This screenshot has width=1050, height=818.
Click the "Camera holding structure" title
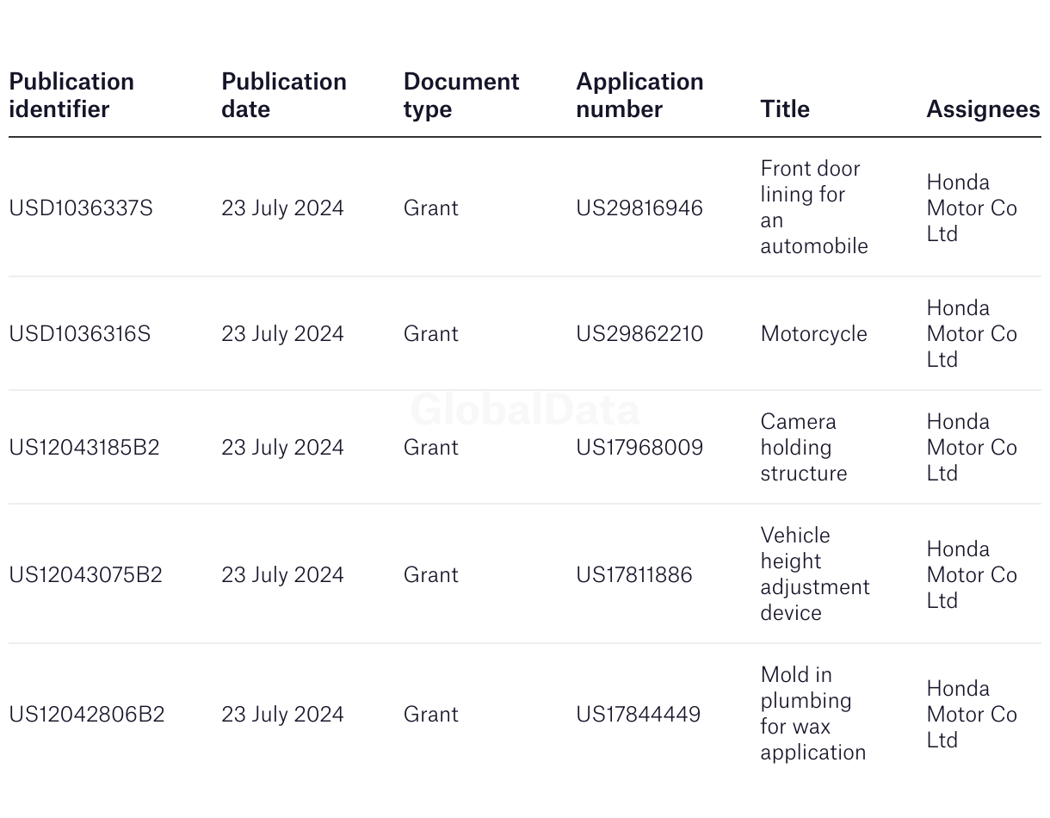pyautogui.click(x=803, y=448)
